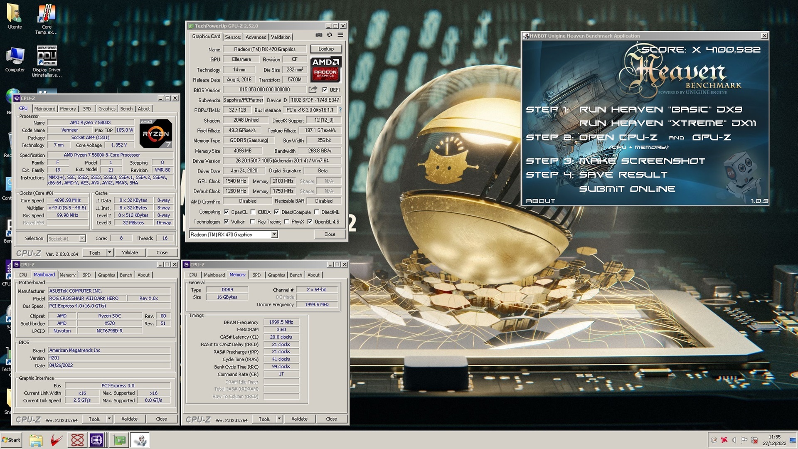Click the Lookup button in GPU-Z
The height and width of the screenshot is (449, 798).
326,49
